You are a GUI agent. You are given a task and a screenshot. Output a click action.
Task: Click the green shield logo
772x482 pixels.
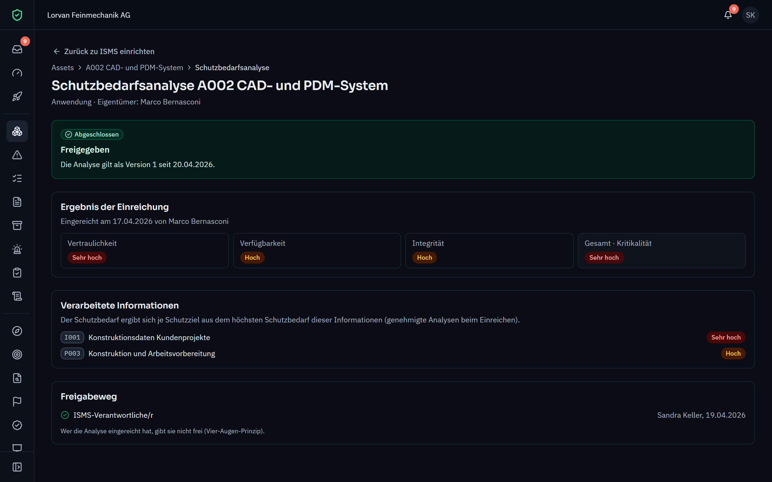pyautogui.click(x=17, y=15)
